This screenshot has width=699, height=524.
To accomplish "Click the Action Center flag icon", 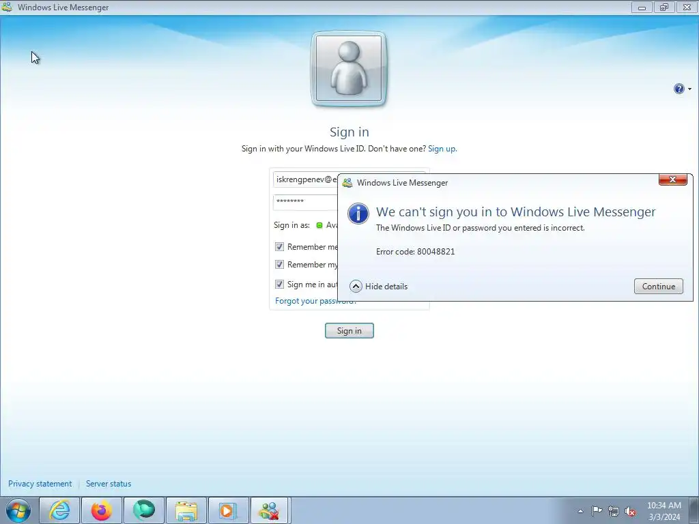I will click(x=597, y=510).
